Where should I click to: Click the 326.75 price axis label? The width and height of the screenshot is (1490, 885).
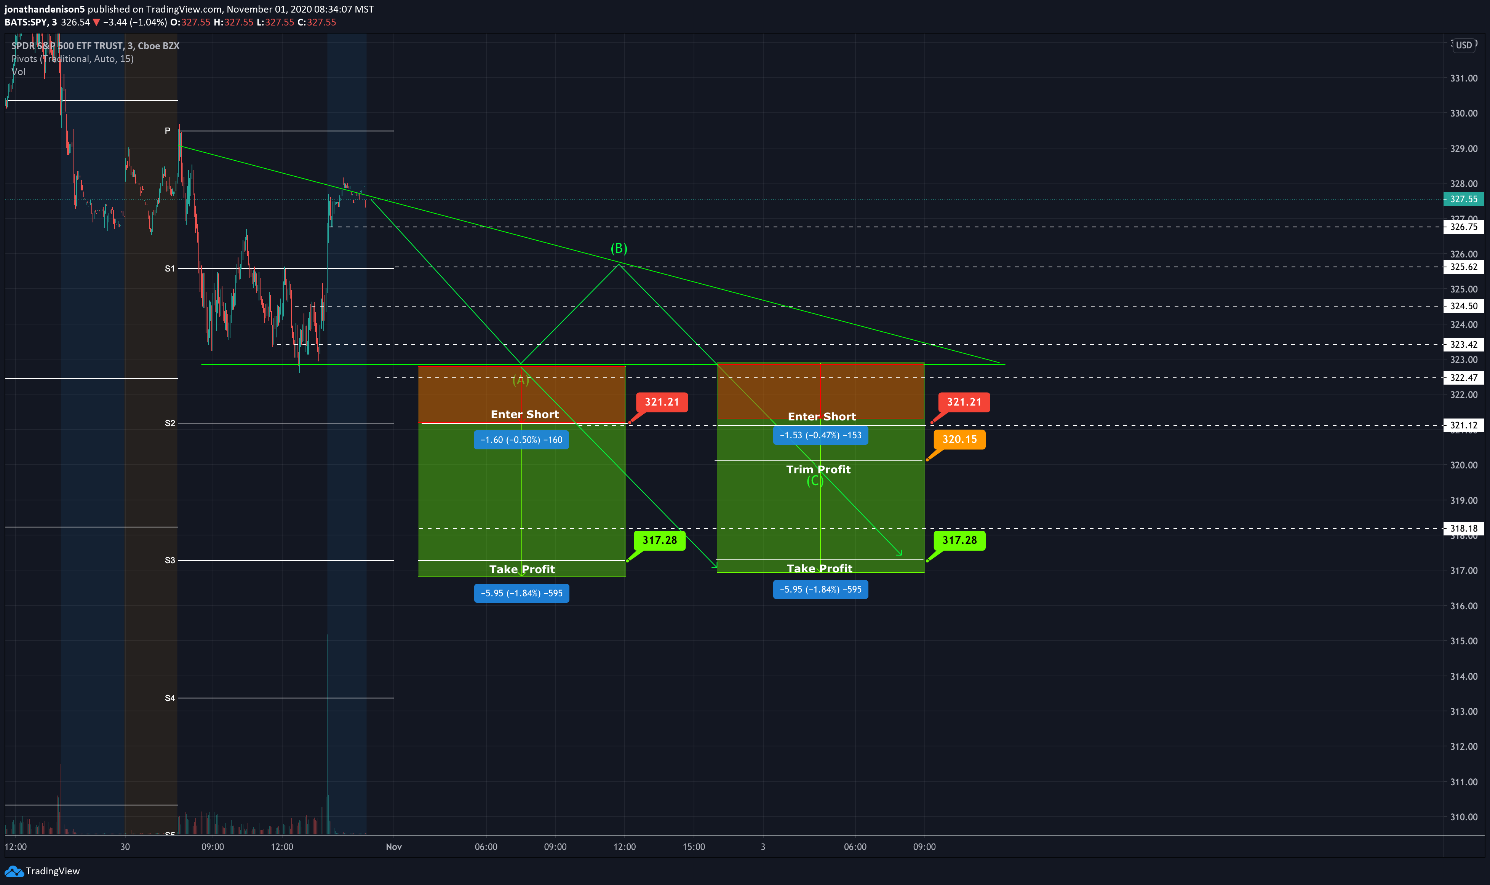[x=1464, y=227]
